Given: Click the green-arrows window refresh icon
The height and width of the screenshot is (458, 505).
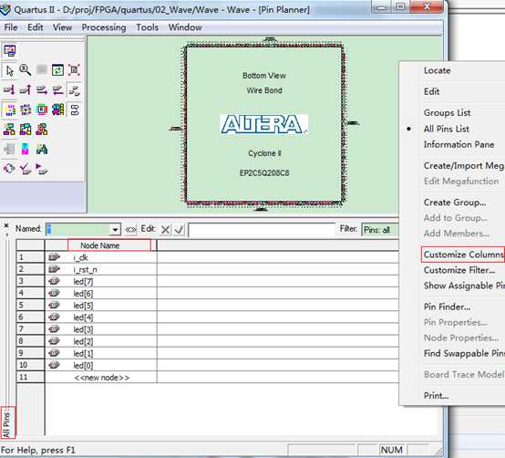Looking at the screenshot, I should pos(58,70).
